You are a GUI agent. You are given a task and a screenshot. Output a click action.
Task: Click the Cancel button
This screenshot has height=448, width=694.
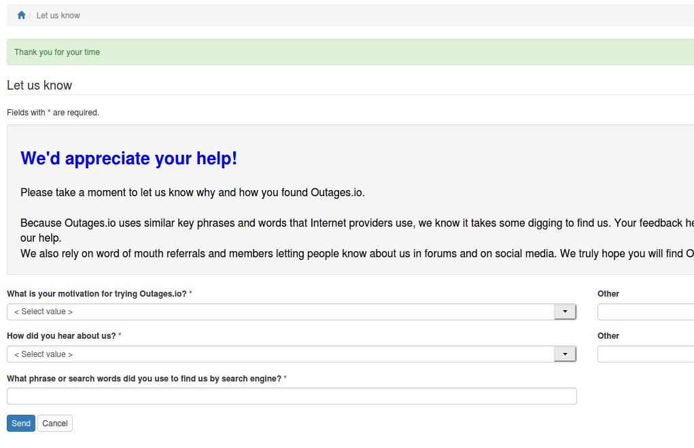point(55,424)
